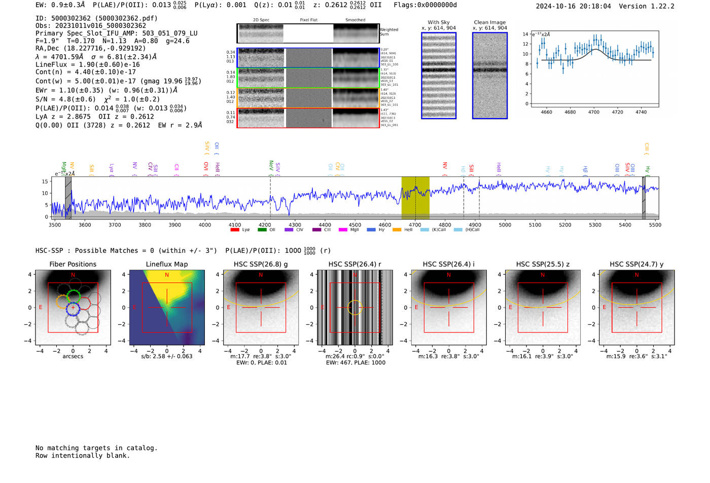
Task: Click the Q(0.00) OII (3728) line
Action: pyautogui.click(x=119, y=125)
